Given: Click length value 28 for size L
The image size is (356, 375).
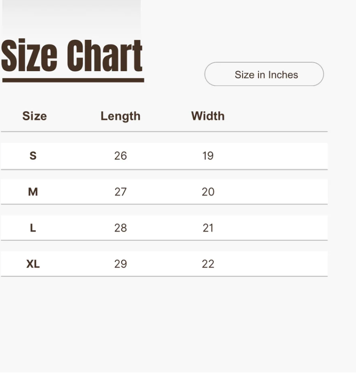Looking at the screenshot, I should pos(120,228).
